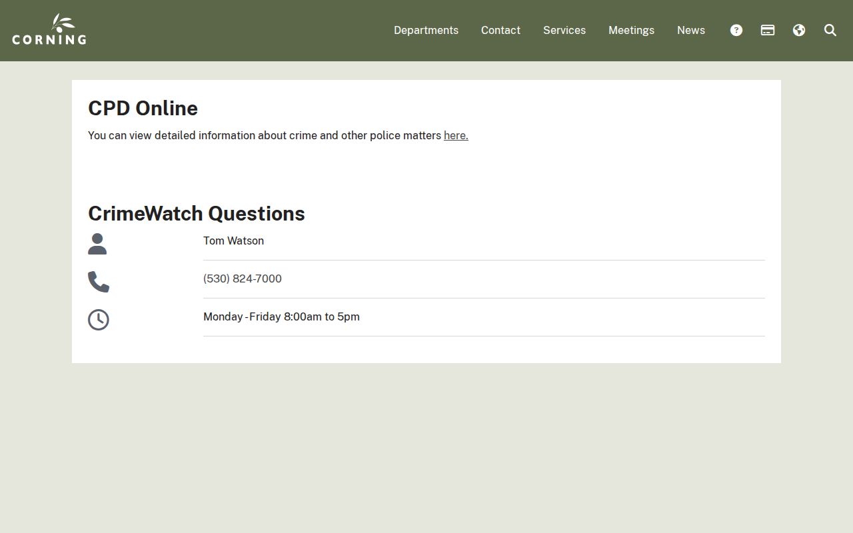This screenshot has height=533, width=853.
Task: Click the phone handset icon
Action: (x=99, y=282)
